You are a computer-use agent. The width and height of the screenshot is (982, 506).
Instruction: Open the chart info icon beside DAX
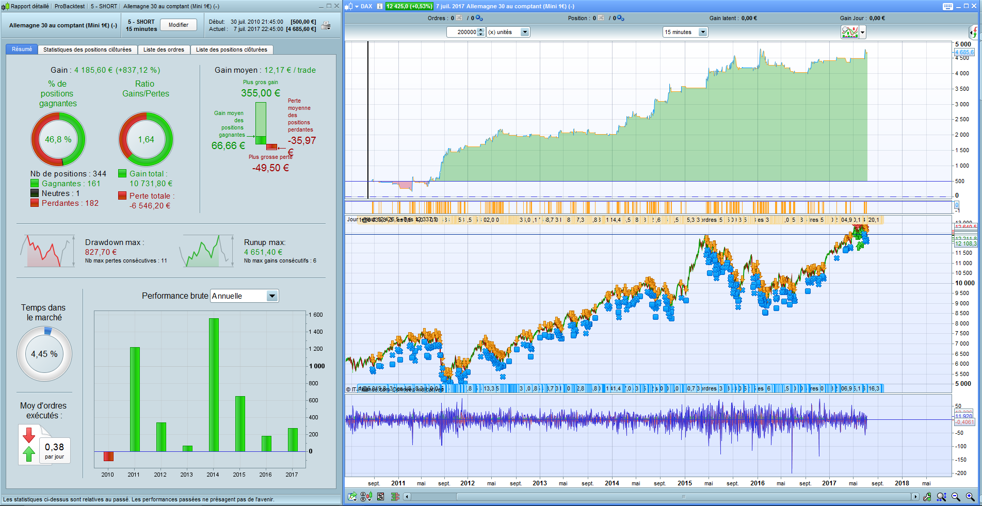point(380,6)
